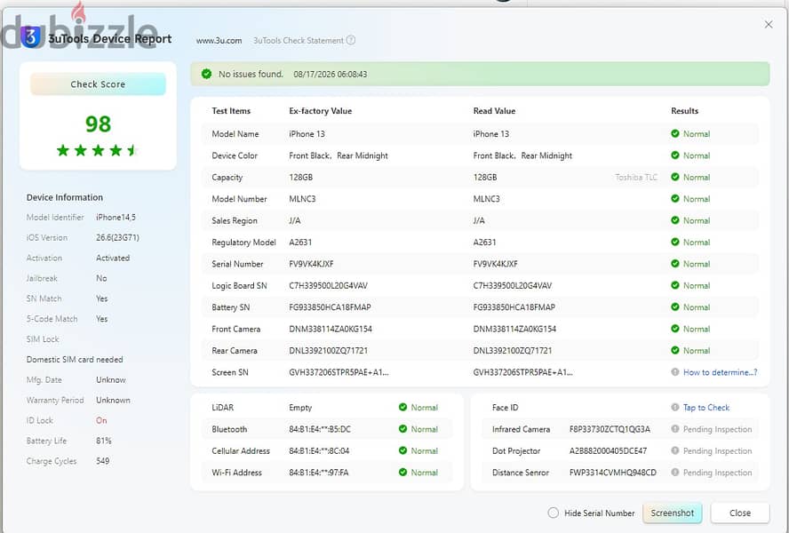The width and height of the screenshot is (789, 533).
Task: Open the www.3u.com website link
Action: click(x=219, y=40)
